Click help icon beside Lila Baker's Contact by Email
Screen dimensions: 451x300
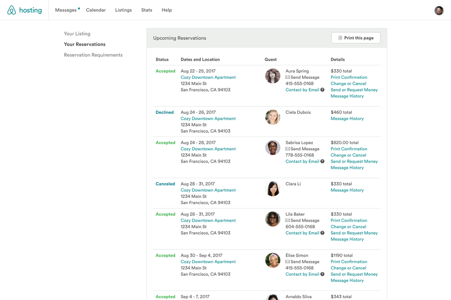pyautogui.click(x=322, y=233)
